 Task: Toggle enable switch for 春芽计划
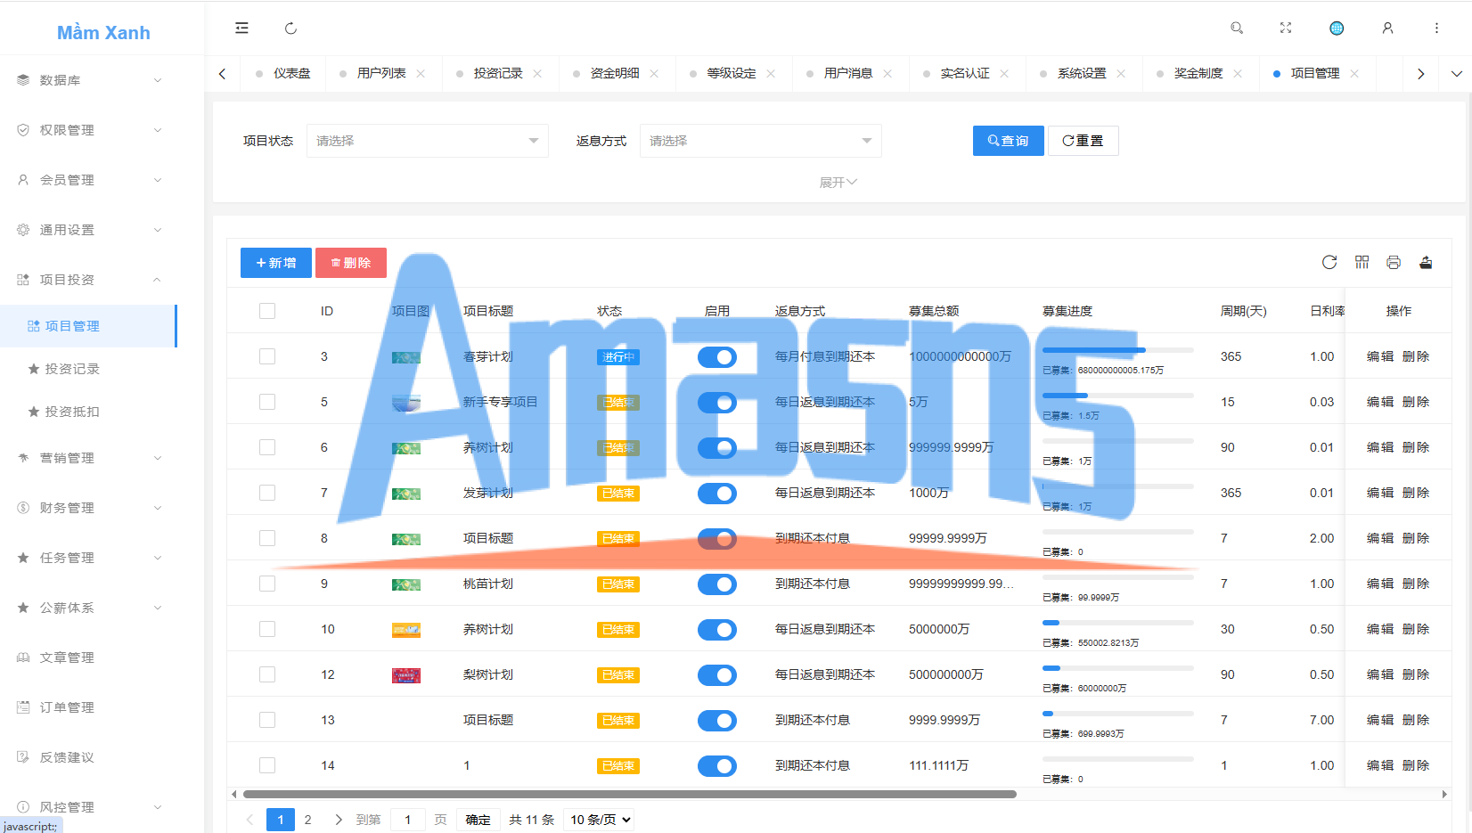click(x=717, y=357)
